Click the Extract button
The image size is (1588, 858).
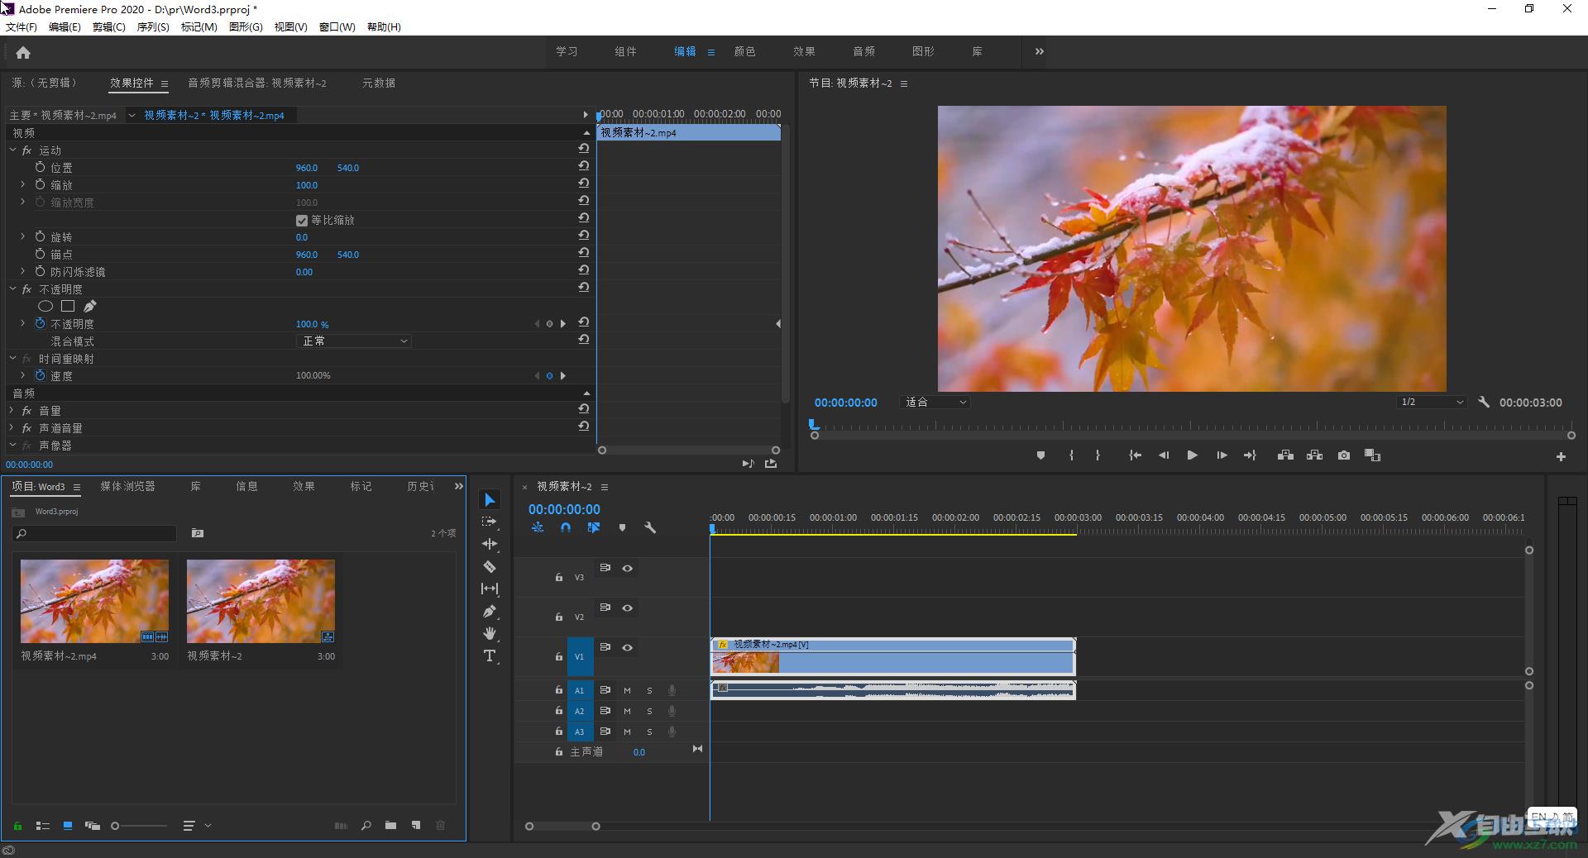click(1314, 455)
